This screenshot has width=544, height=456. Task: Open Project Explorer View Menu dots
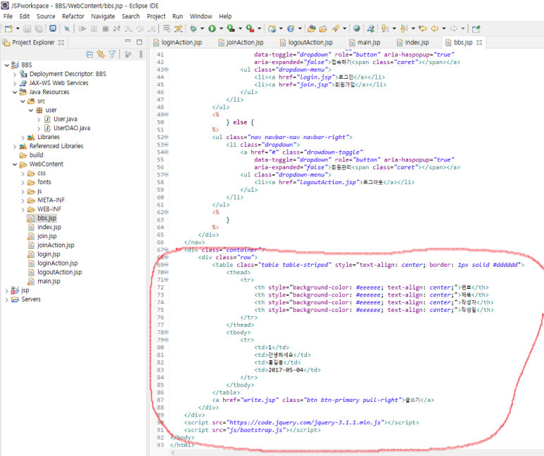tap(141, 54)
